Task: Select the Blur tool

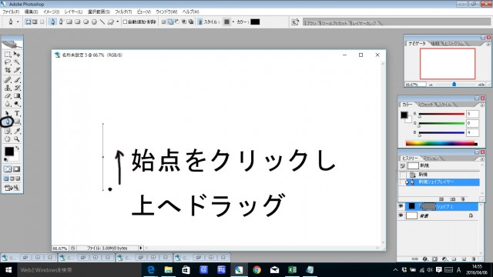Action: [x=8, y=104]
